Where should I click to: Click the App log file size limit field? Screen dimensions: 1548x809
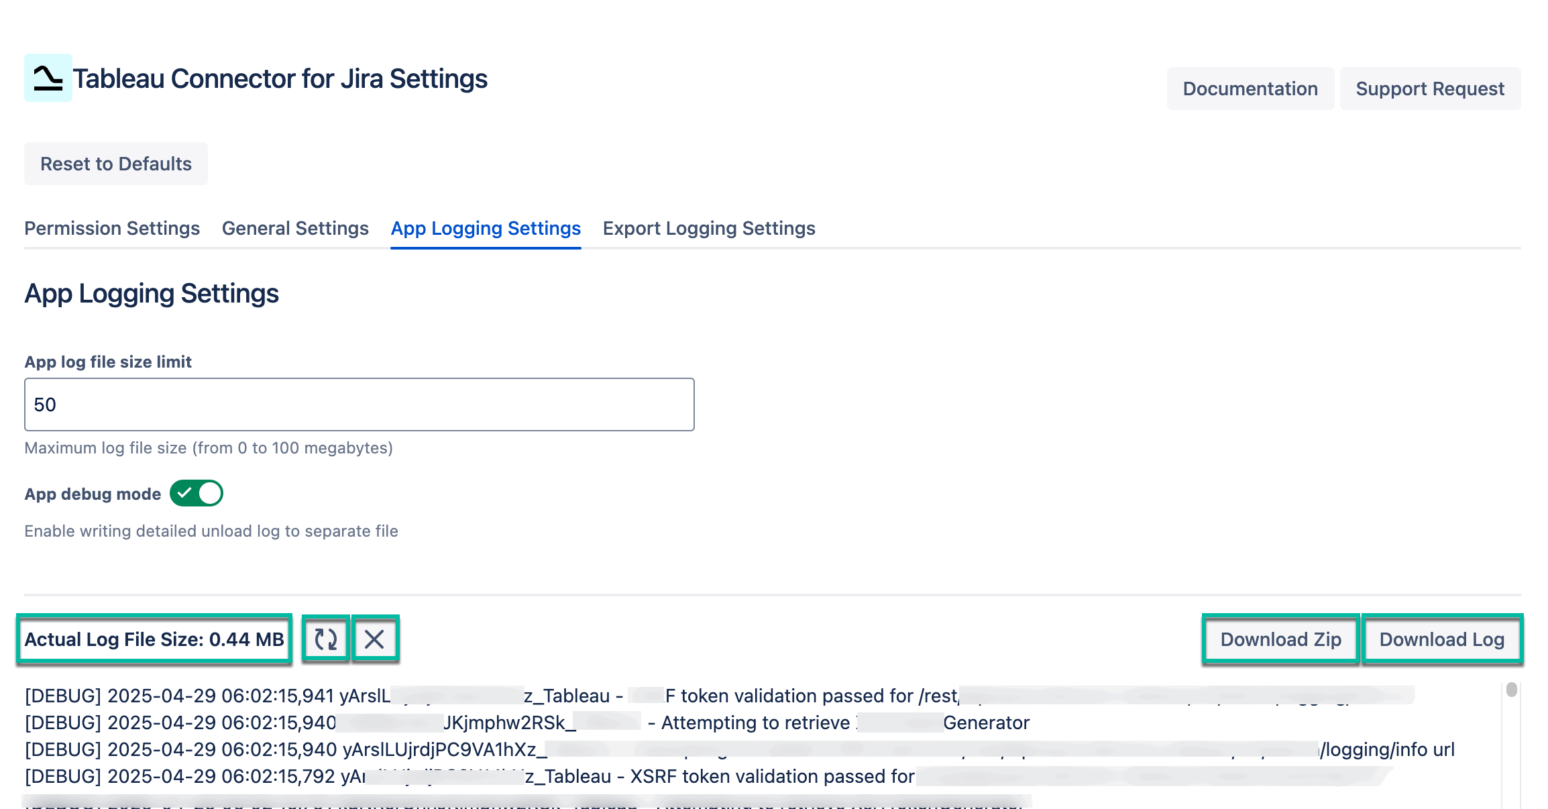[359, 404]
